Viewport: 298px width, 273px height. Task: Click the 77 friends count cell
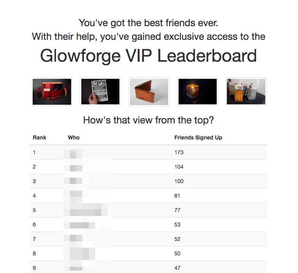point(177,210)
